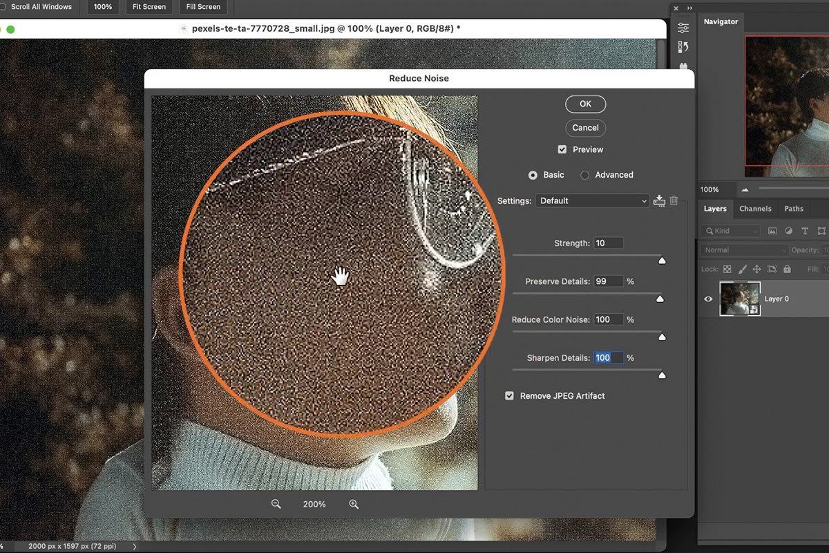Click the Navigator zoom slider track

point(793,189)
